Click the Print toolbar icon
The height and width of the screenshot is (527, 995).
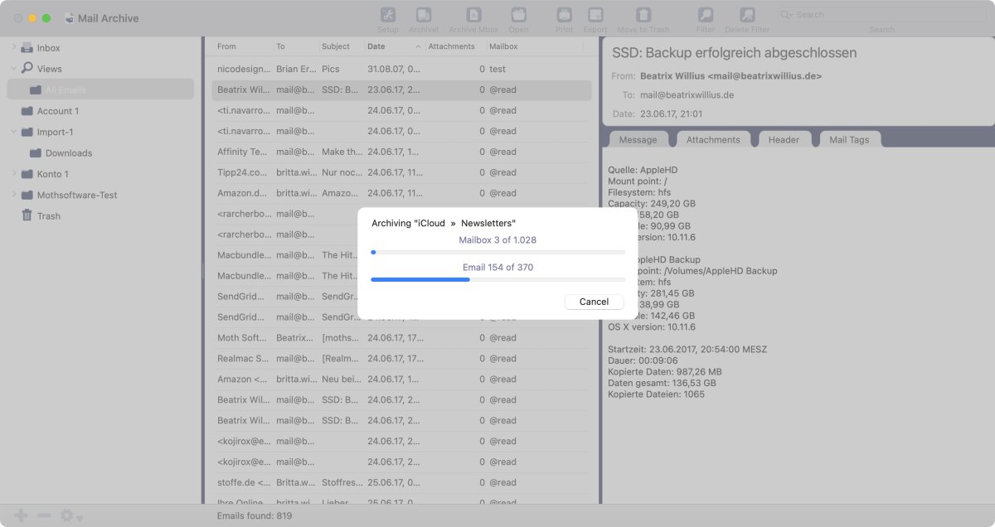[564, 15]
